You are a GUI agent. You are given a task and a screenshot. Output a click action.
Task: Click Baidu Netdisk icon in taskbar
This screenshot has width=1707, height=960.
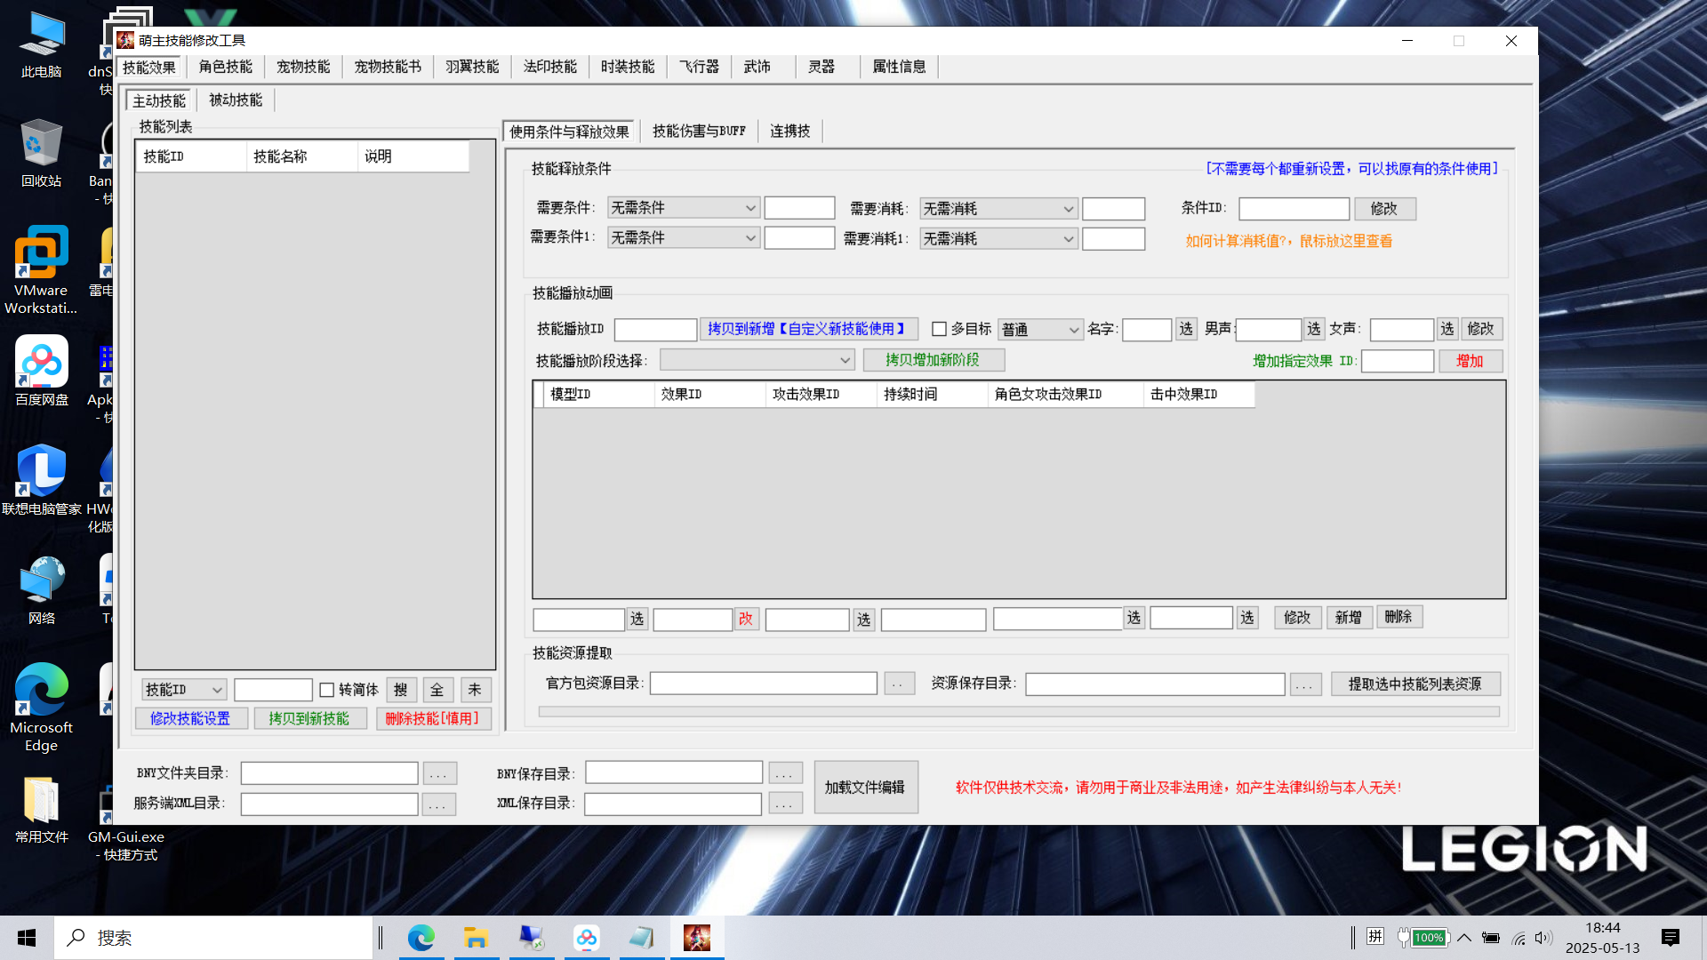(x=587, y=938)
